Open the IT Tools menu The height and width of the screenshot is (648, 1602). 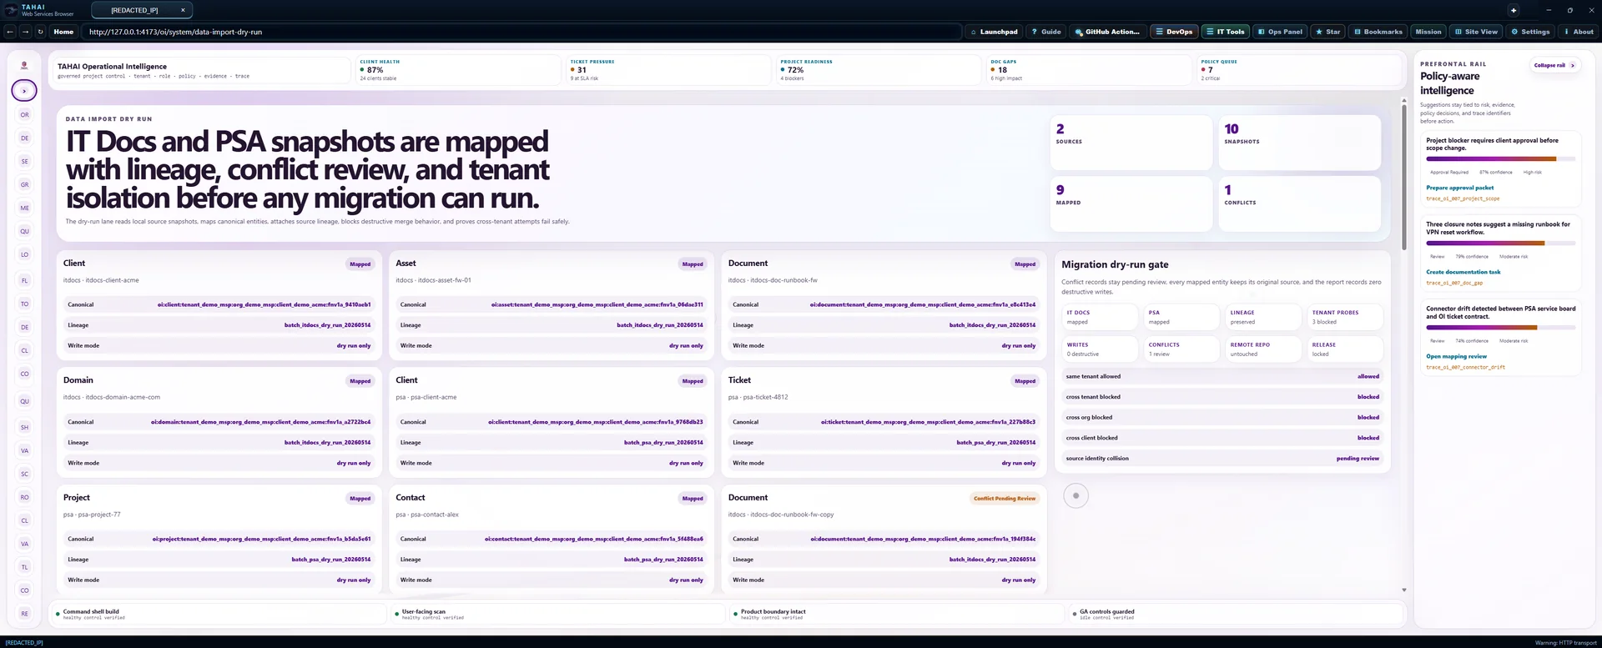point(1226,32)
